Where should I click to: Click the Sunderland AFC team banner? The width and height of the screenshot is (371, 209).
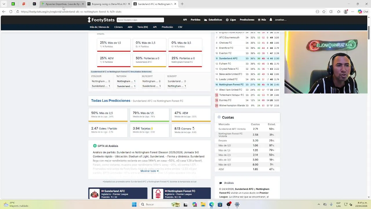click(118, 193)
